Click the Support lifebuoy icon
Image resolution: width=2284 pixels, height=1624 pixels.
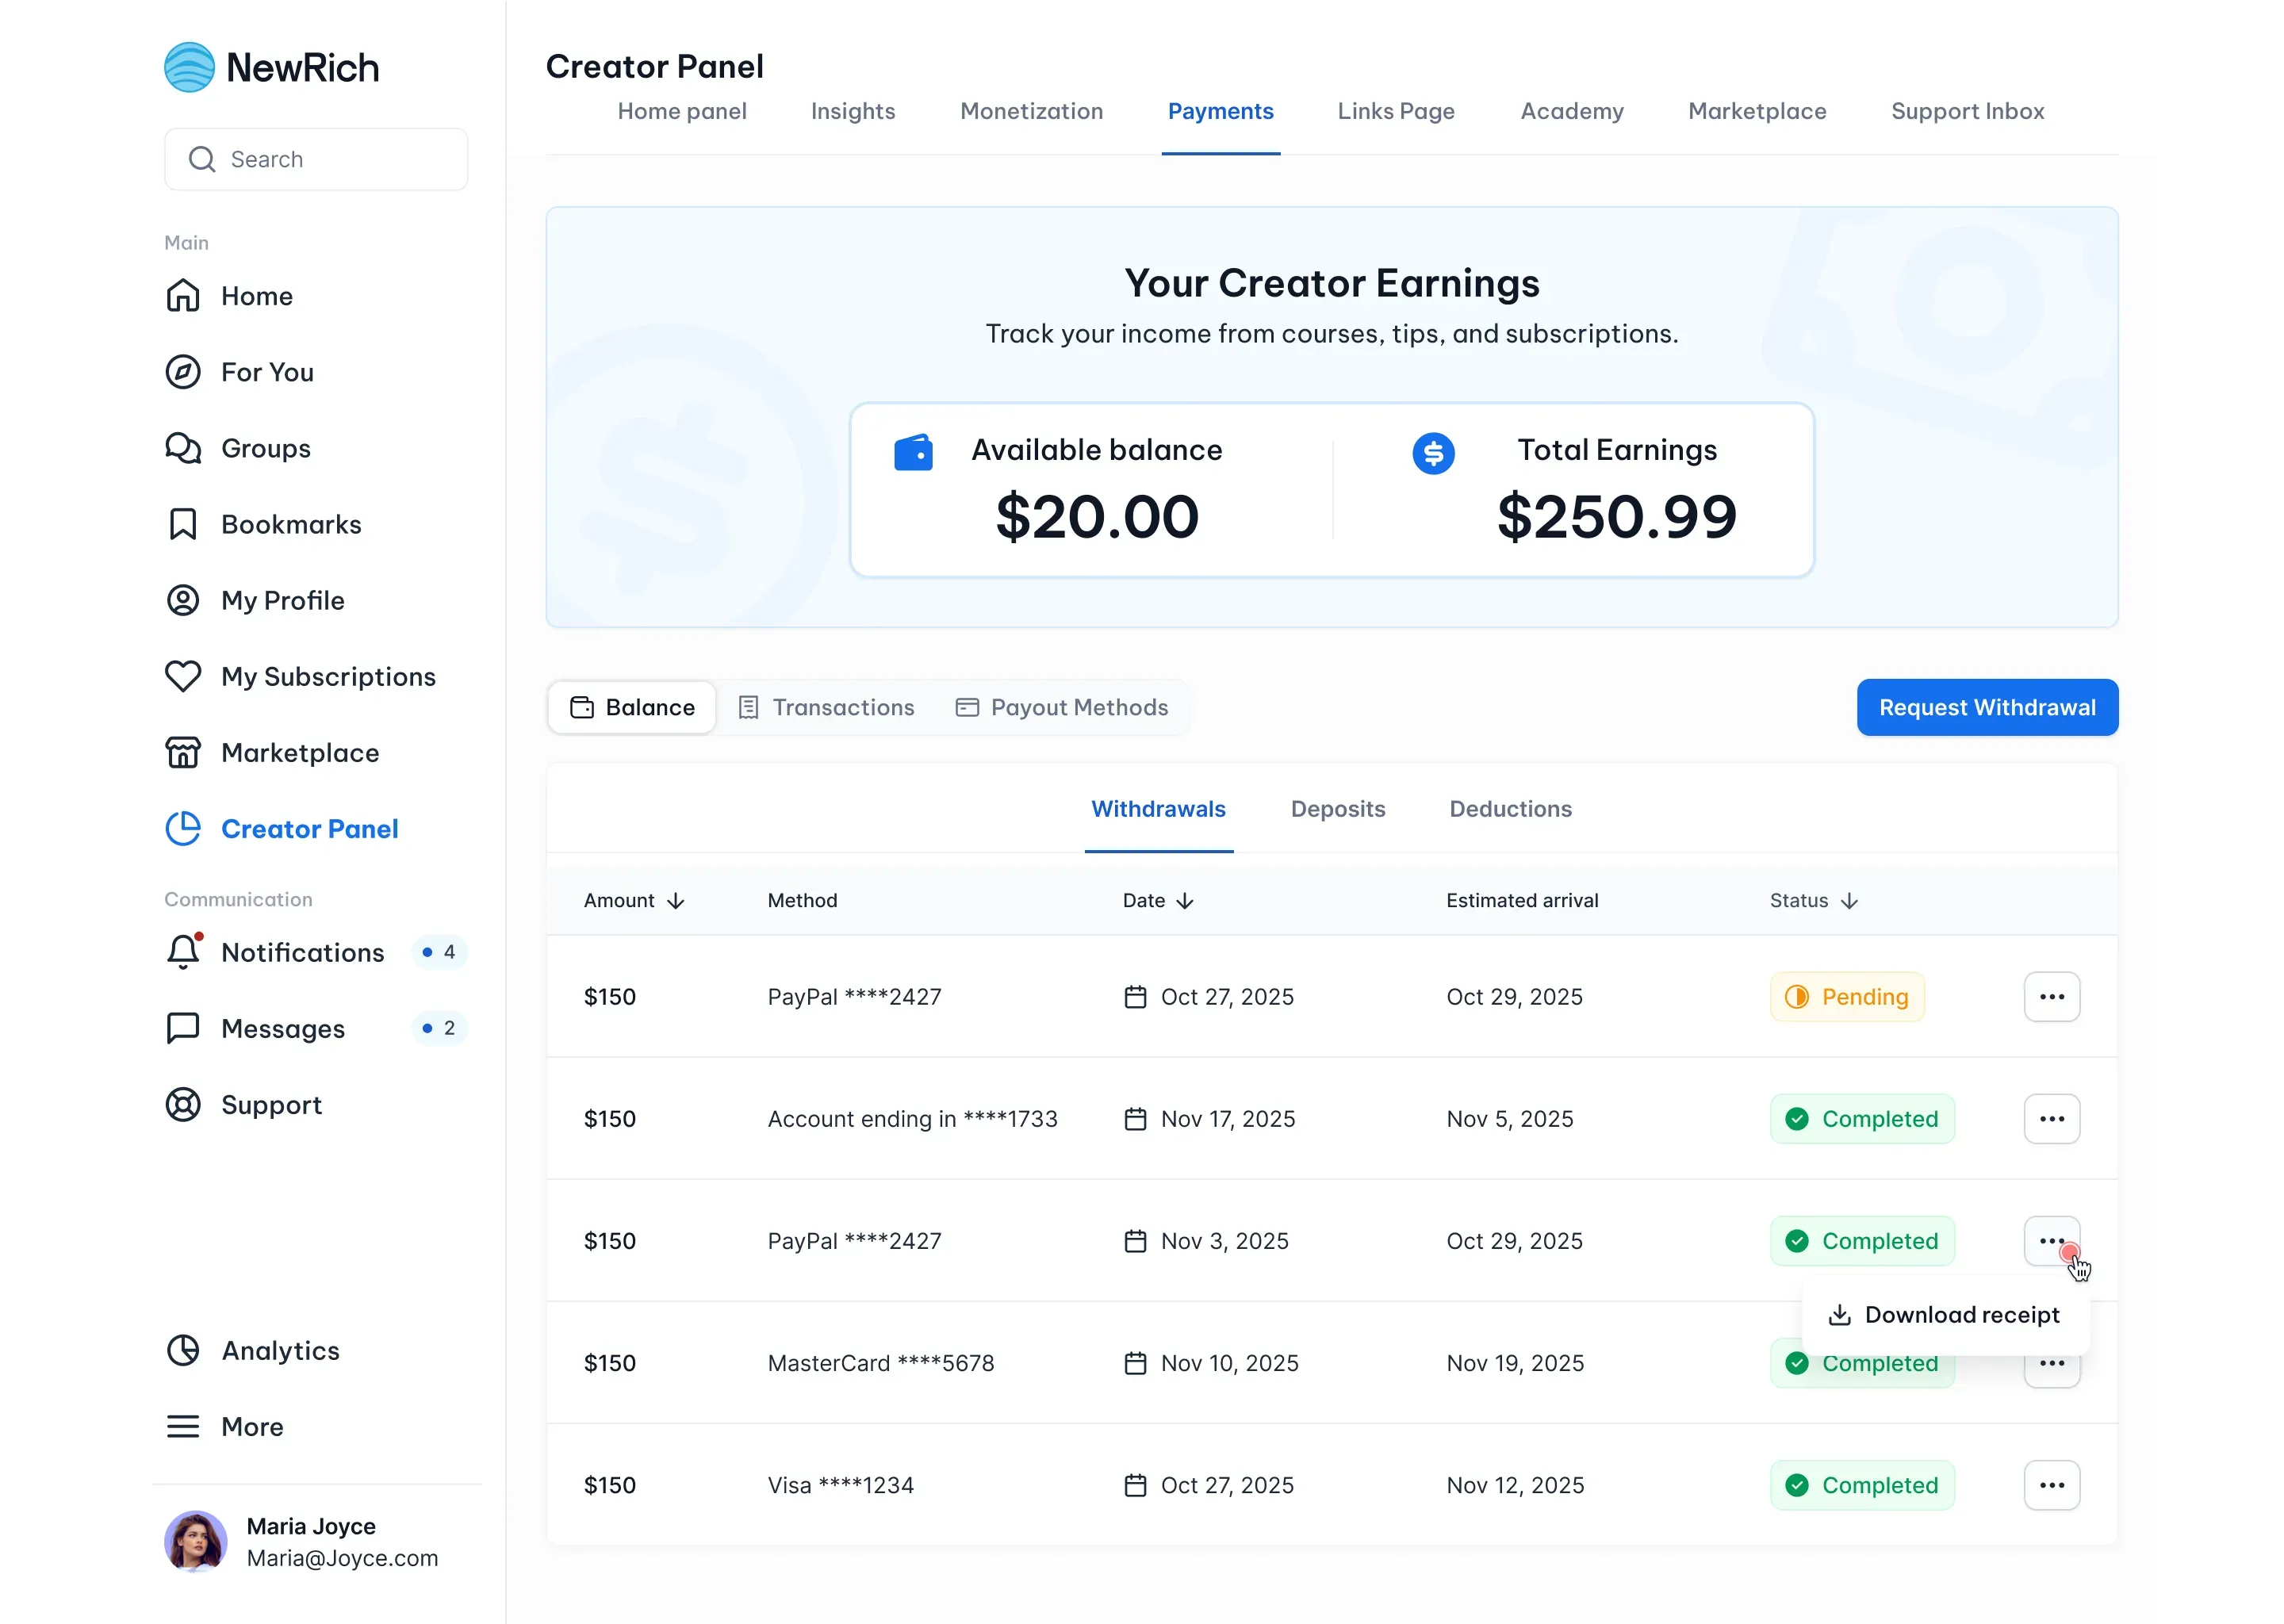point(183,1104)
